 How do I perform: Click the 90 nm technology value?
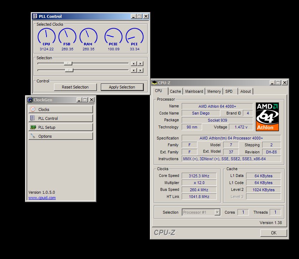tap(192, 127)
